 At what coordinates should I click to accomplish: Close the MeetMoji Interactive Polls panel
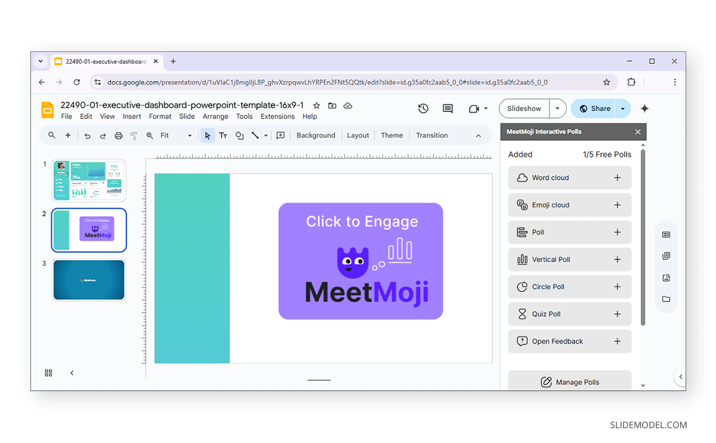pos(638,132)
